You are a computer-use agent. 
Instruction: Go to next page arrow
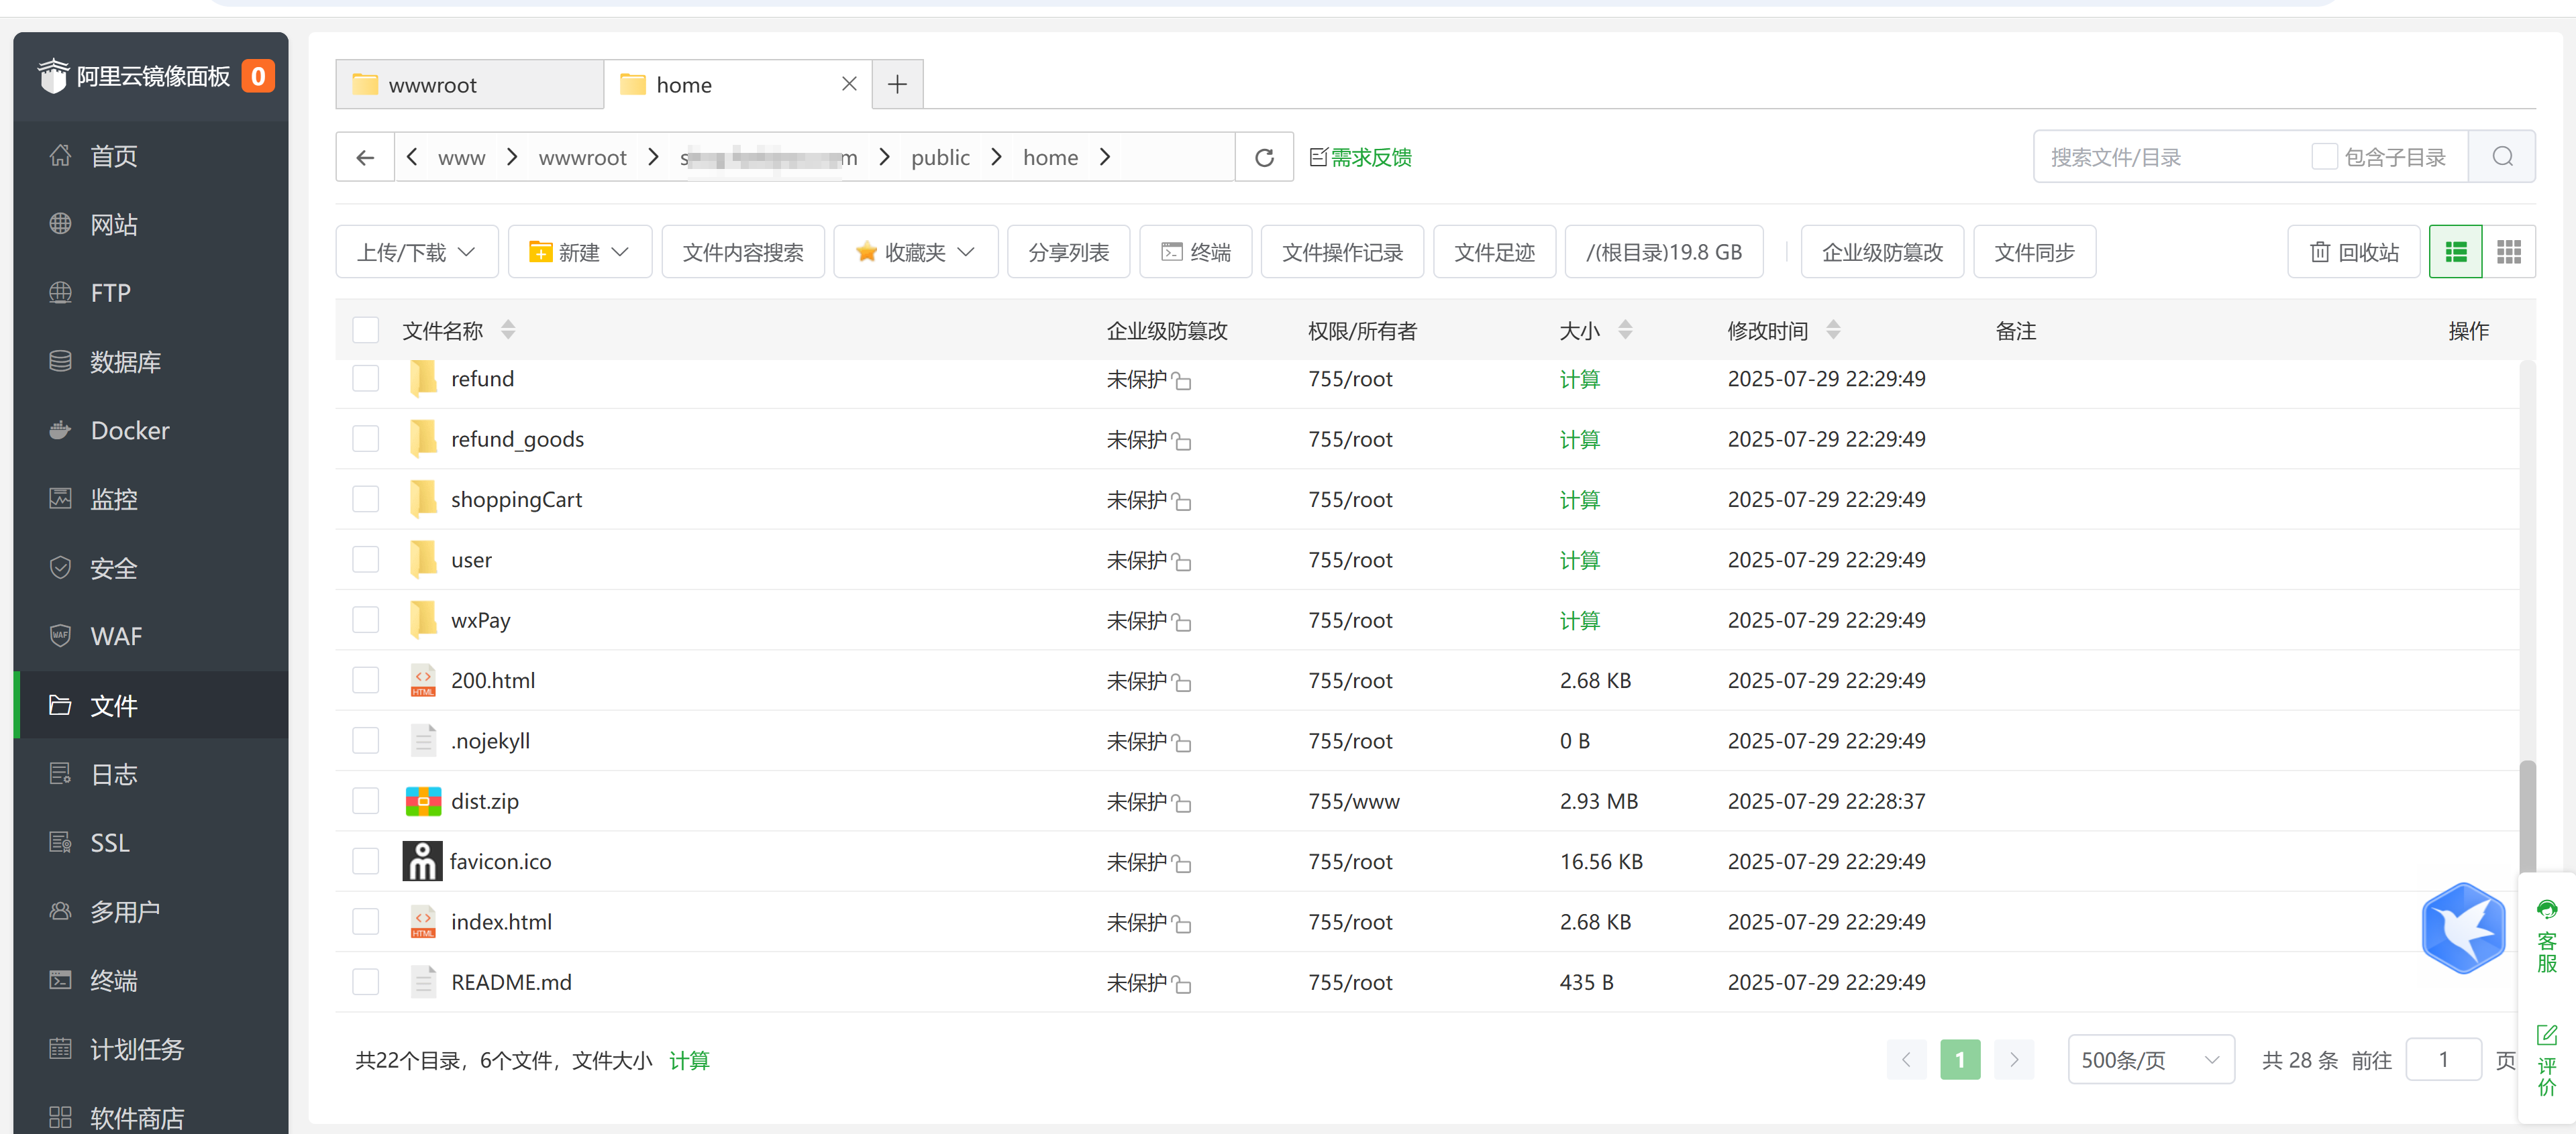2014,1060
